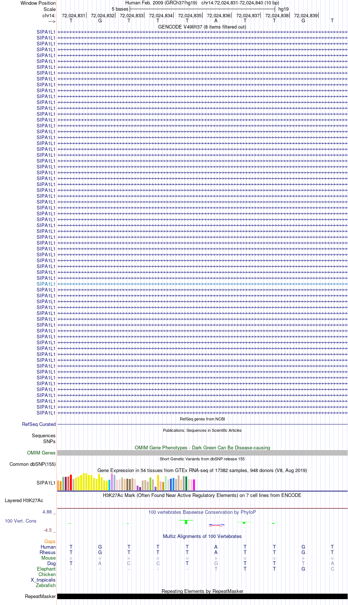Open the OMIM Genes track label

41,453
